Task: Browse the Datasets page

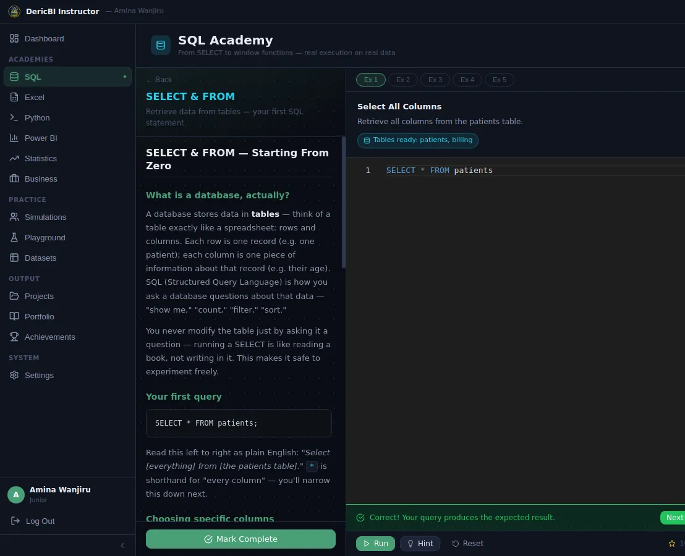Action: tap(67, 258)
